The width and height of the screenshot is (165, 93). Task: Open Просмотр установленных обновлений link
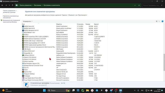click(x=11, y=17)
